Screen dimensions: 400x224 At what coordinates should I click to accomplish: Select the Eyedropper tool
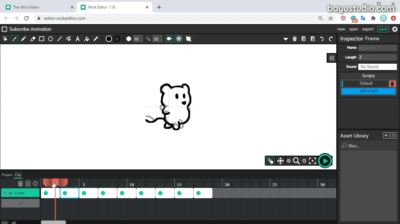coord(96,39)
